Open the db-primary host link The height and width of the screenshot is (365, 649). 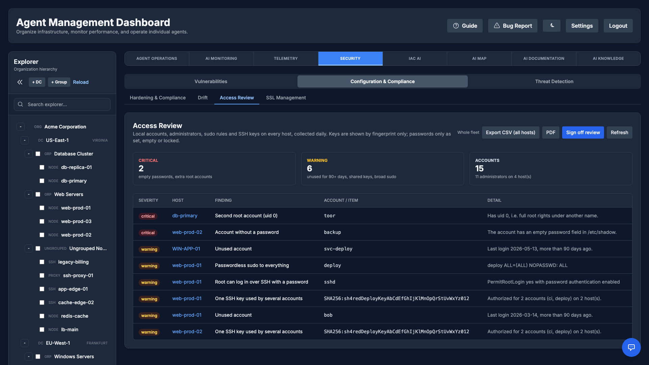click(x=185, y=216)
